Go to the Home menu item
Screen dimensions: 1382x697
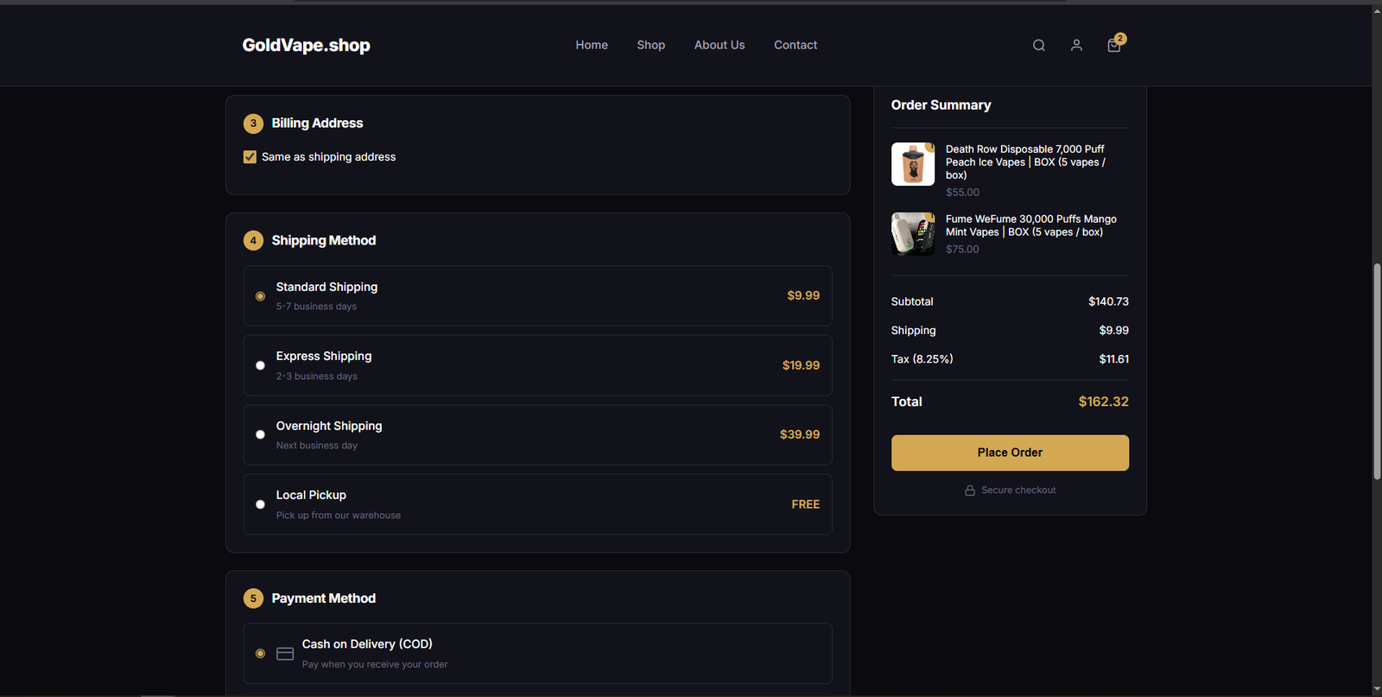pos(592,45)
